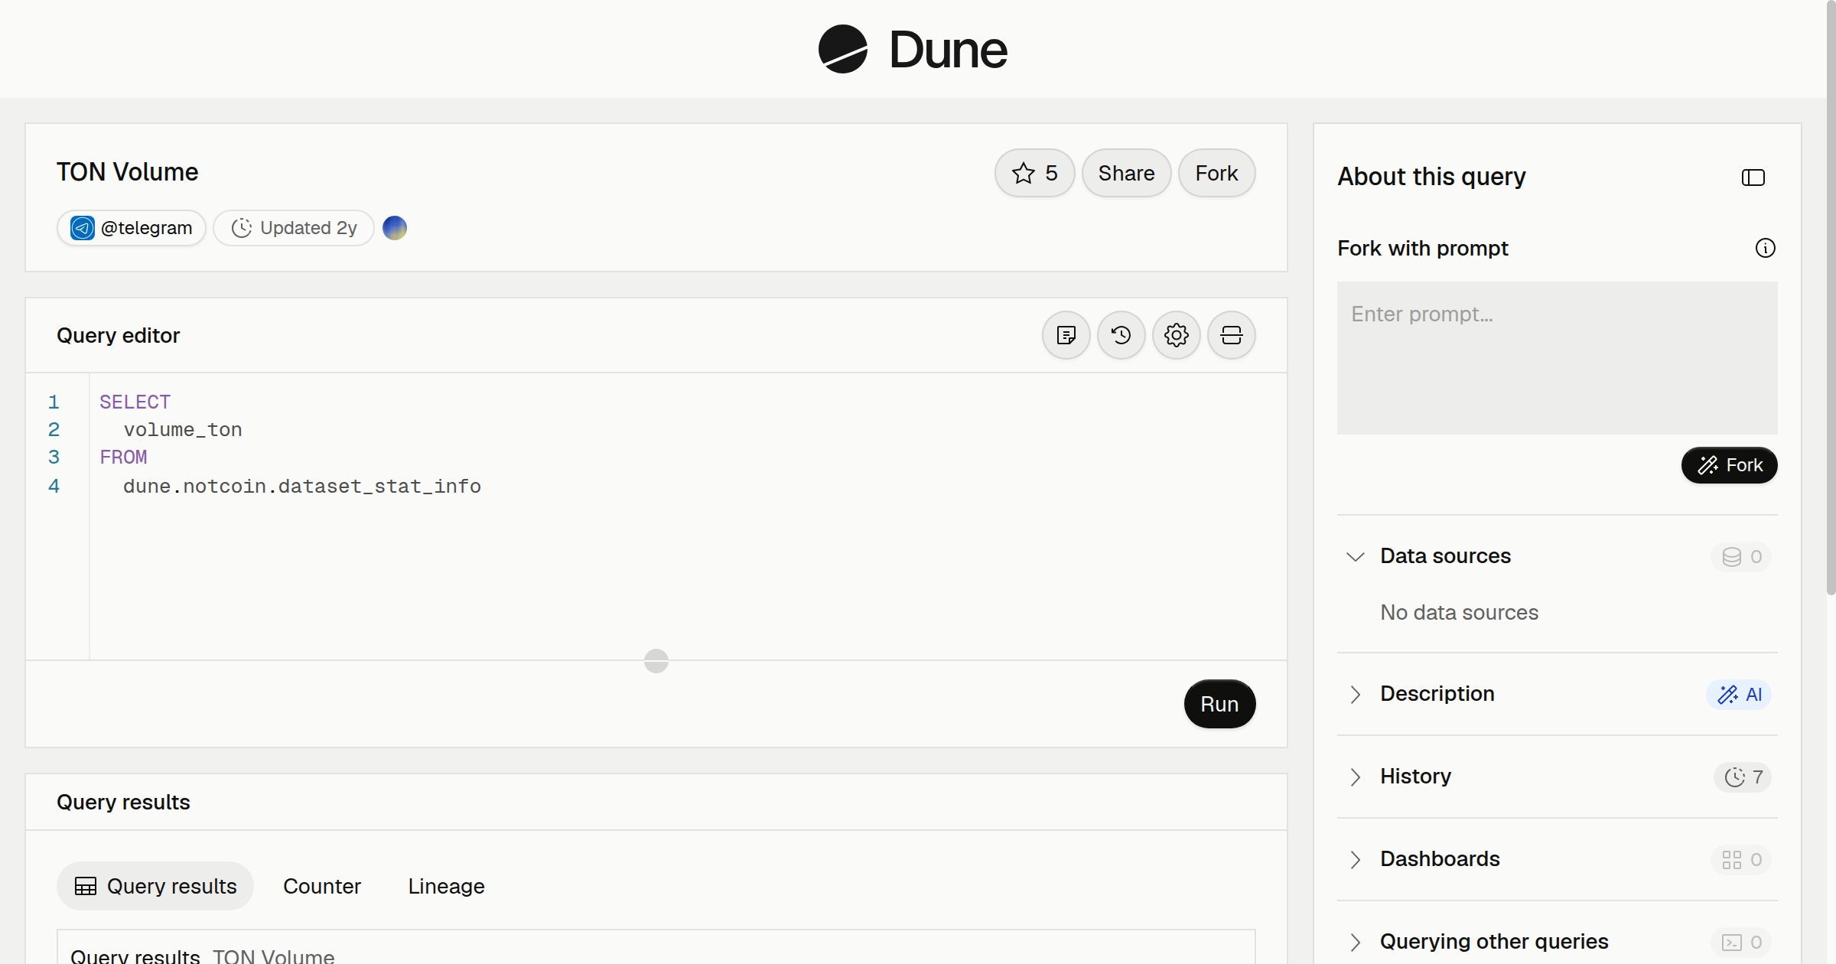This screenshot has width=1836, height=964.
Task: Click the 'No data sources' text
Action: coord(1459,612)
